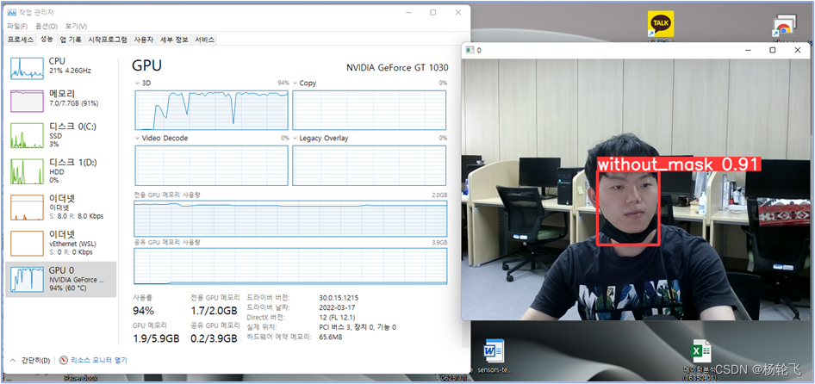Click driver version 30.0.15.1215

[339, 298]
